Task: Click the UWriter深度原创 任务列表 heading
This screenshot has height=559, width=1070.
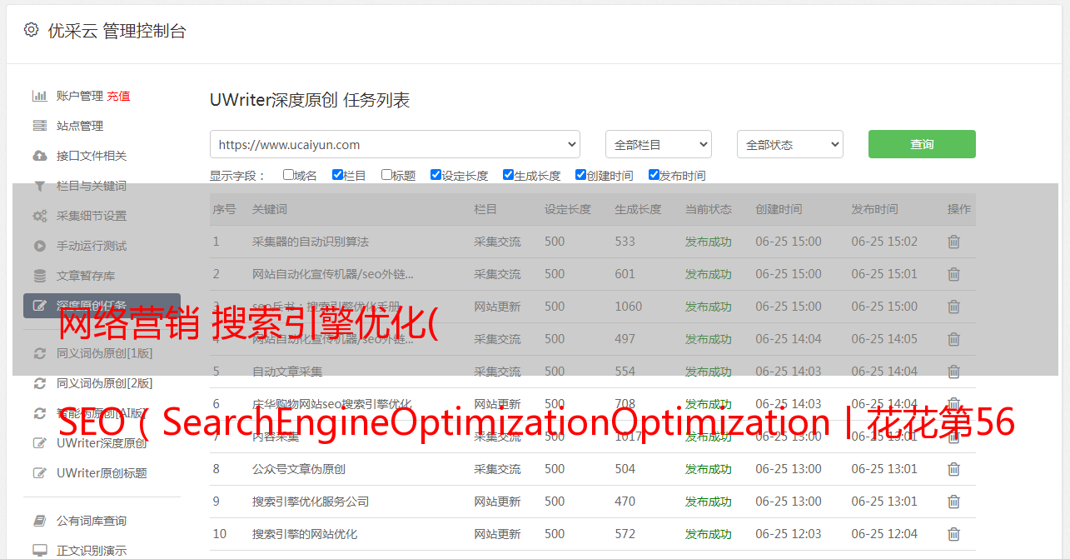Action: [x=310, y=100]
